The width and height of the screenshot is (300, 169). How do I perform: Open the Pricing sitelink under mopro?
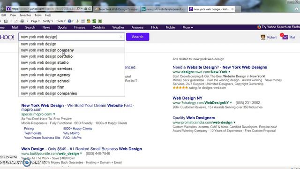[x=29, y=129]
